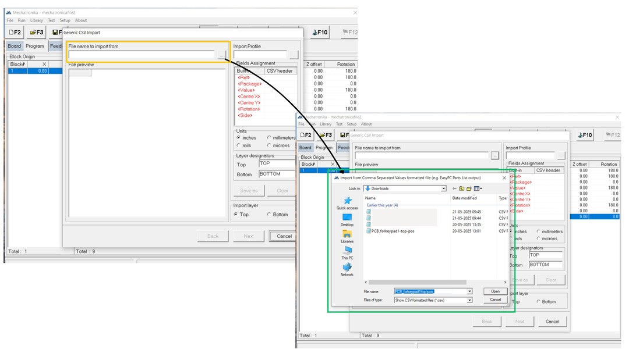Switch to the Board tab in left window
This screenshot has height=349, width=629.
pos(15,46)
